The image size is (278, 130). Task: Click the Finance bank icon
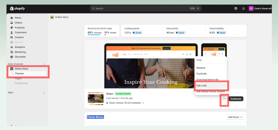tap(12, 42)
